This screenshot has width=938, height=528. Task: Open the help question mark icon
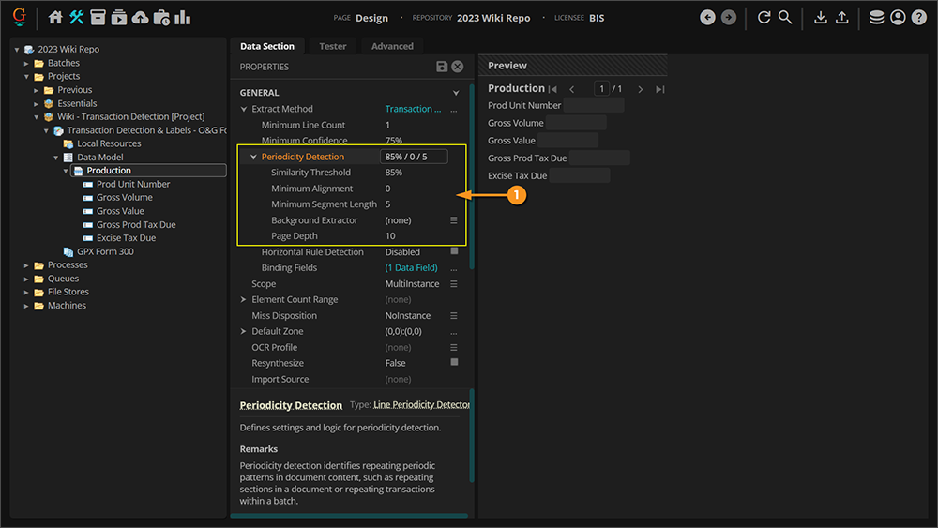click(x=918, y=18)
